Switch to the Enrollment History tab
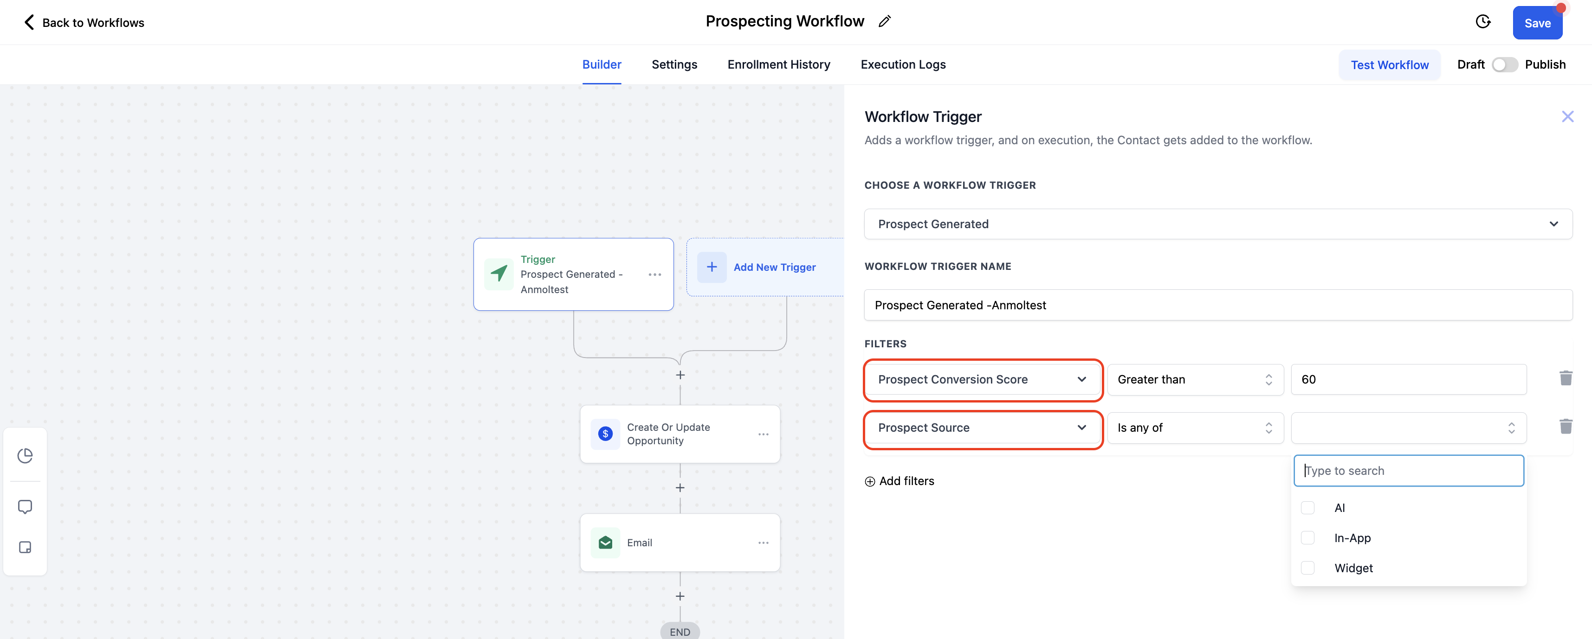 click(778, 65)
